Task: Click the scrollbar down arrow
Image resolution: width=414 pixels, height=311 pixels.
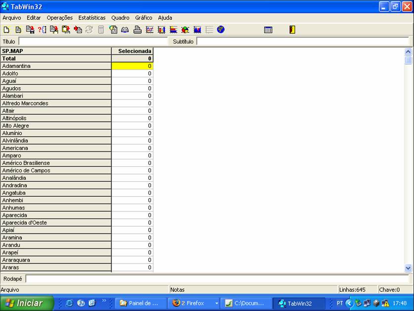Action: pyautogui.click(x=408, y=268)
